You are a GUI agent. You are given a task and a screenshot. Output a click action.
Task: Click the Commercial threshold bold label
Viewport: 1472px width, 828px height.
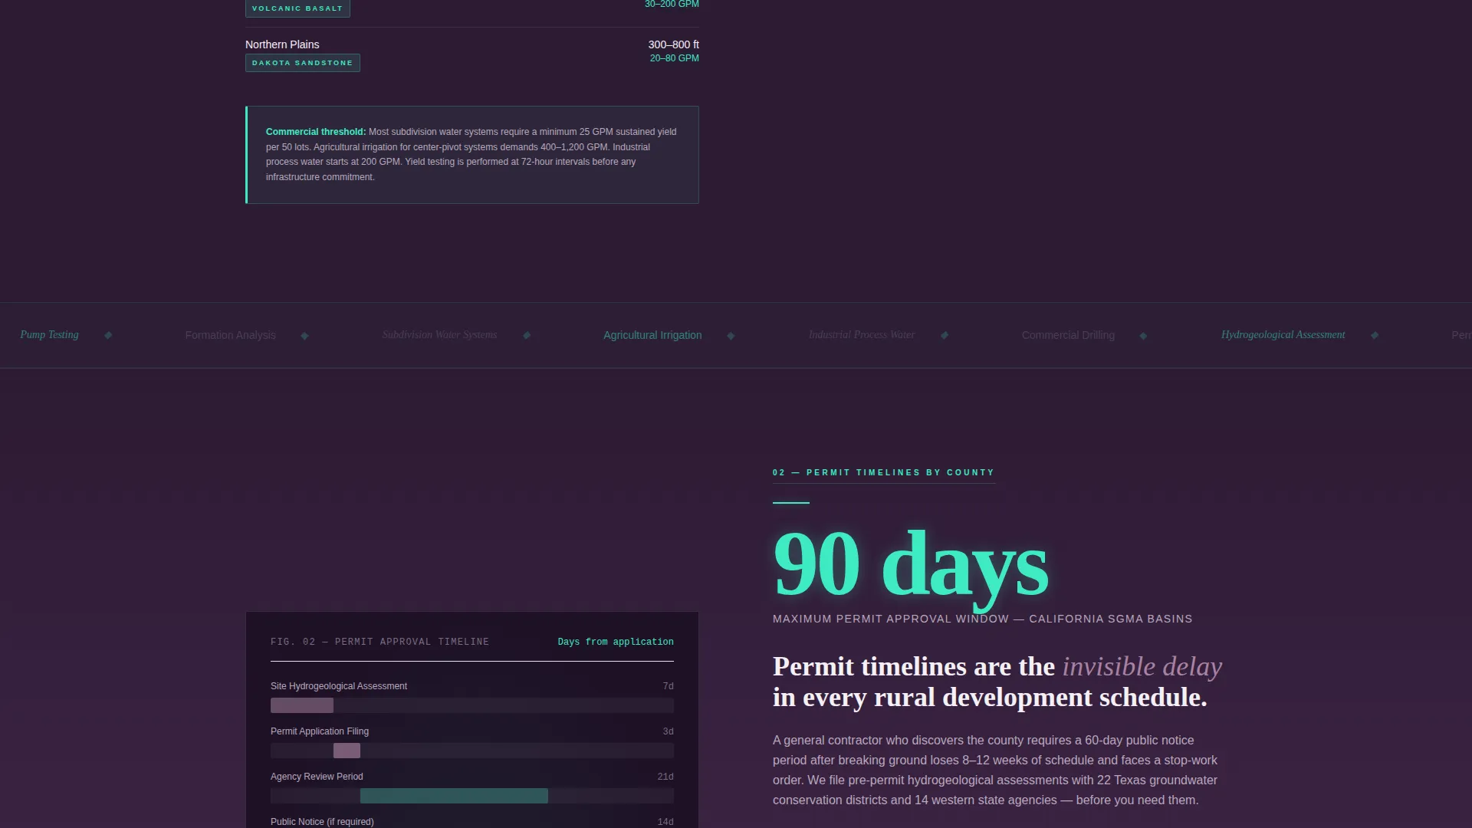click(316, 132)
